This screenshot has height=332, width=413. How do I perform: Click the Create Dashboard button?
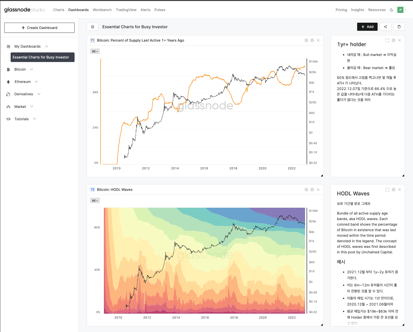(x=39, y=28)
